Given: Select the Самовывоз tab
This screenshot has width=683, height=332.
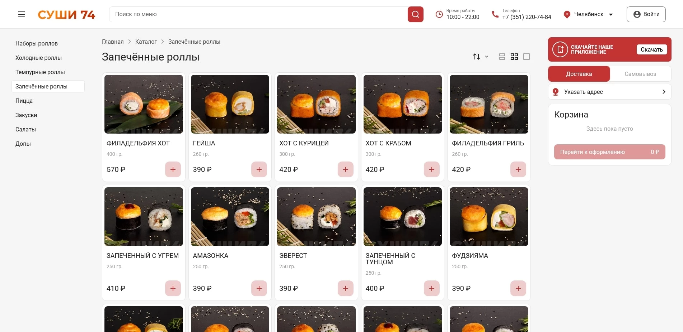Looking at the screenshot, I should tap(640, 74).
